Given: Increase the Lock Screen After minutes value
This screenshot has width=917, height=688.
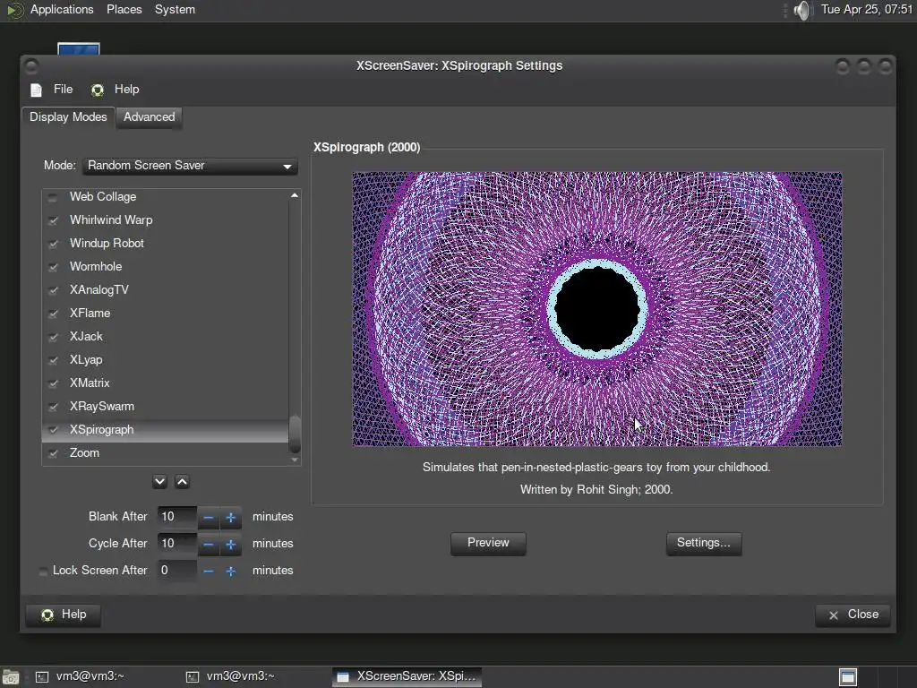Looking at the screenshot, I should point(231,571).
